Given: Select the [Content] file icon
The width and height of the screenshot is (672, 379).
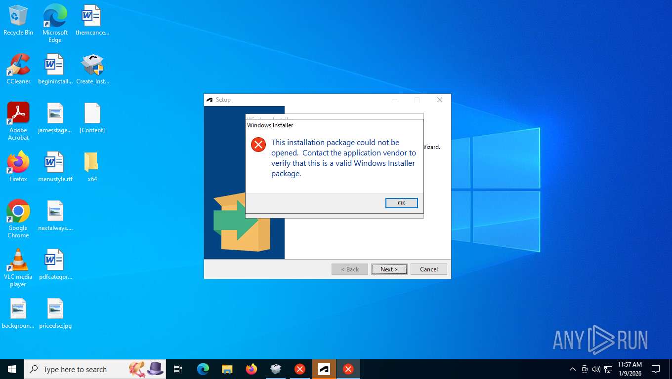Looking at the screenshot, I should [x=92, y=118].
